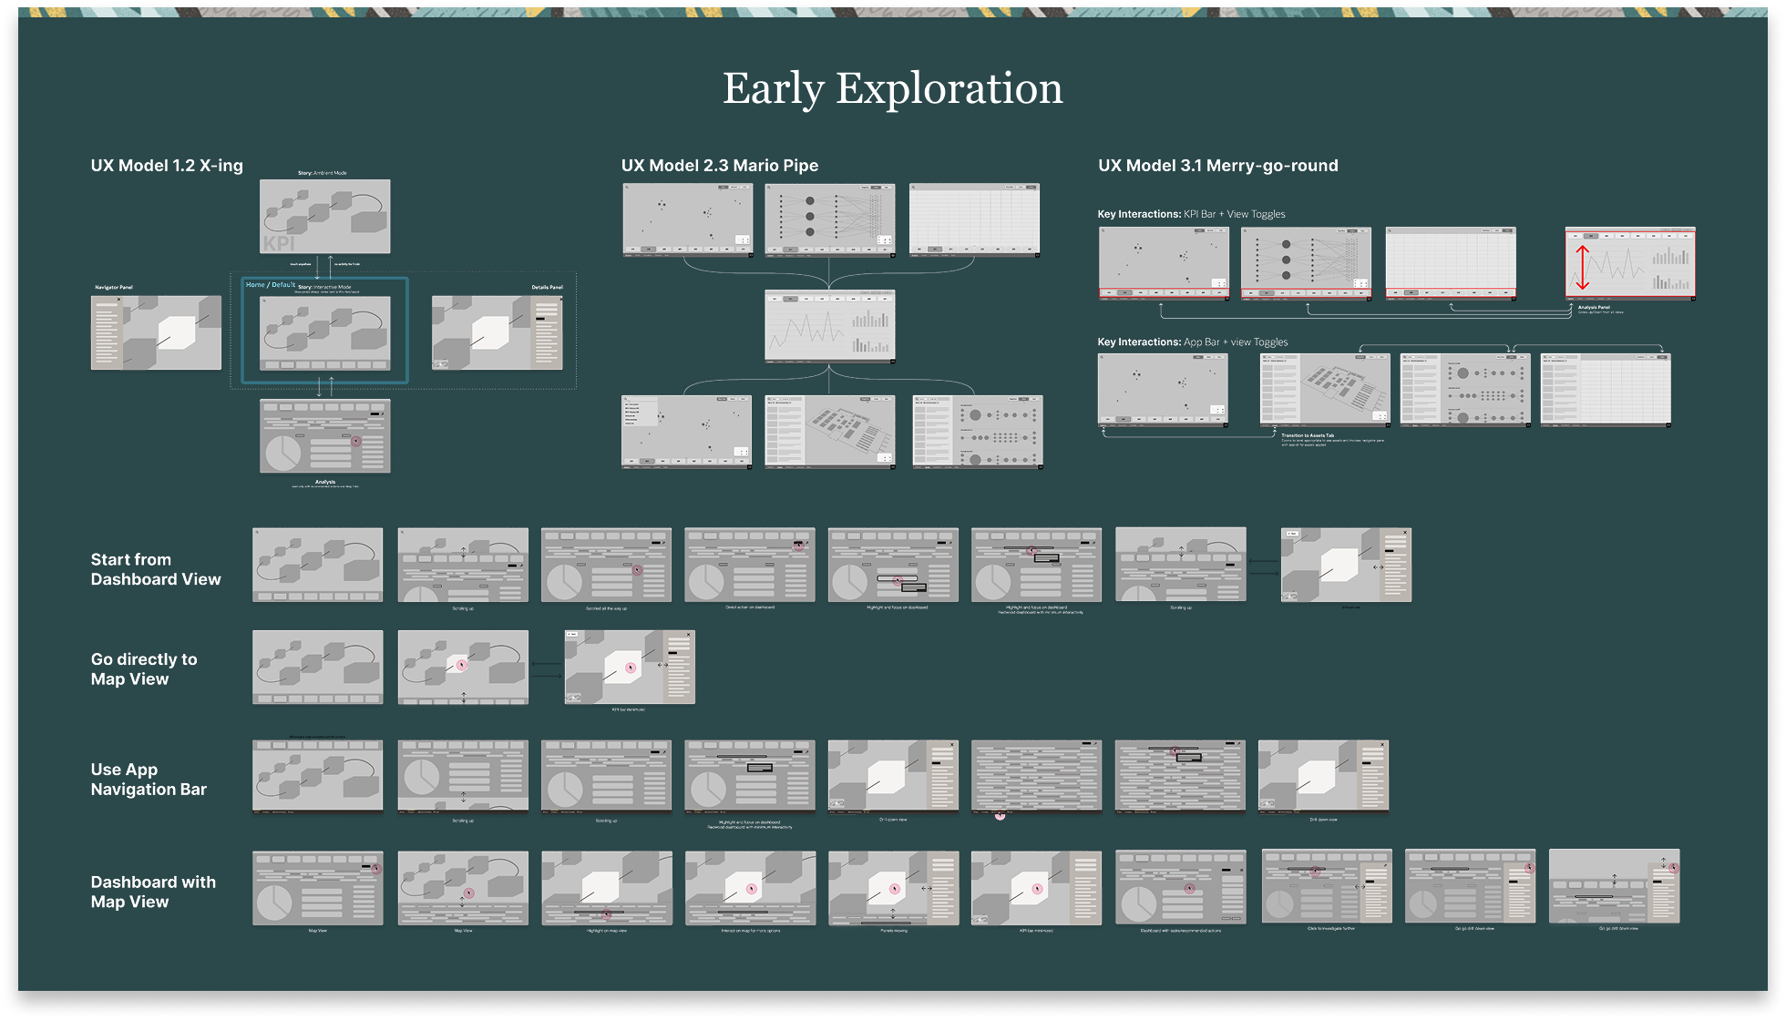Click the map zoom controls in the Merry-go-round scatter wireframe
The width and height of the screenshot is (1786, 1020).
coord(1219,282)
